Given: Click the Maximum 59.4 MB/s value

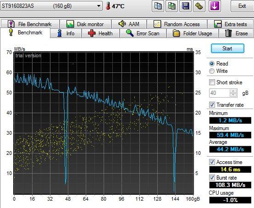Looking at the screenshot, I should pos(230,135).
